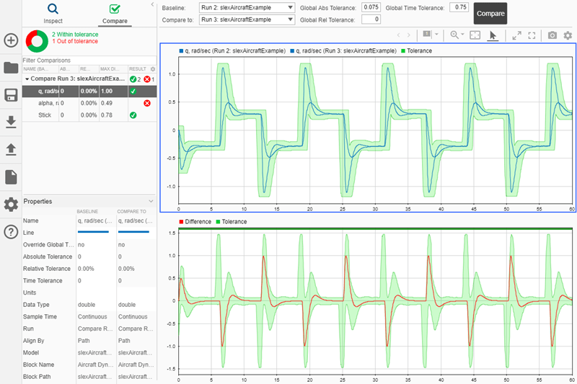Click the Override Global Tolerance baseline value 'no'

point(81,245)
